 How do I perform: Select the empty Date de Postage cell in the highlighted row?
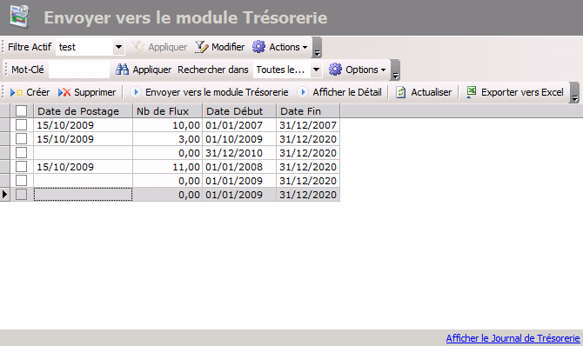click(x=83, y=195)
